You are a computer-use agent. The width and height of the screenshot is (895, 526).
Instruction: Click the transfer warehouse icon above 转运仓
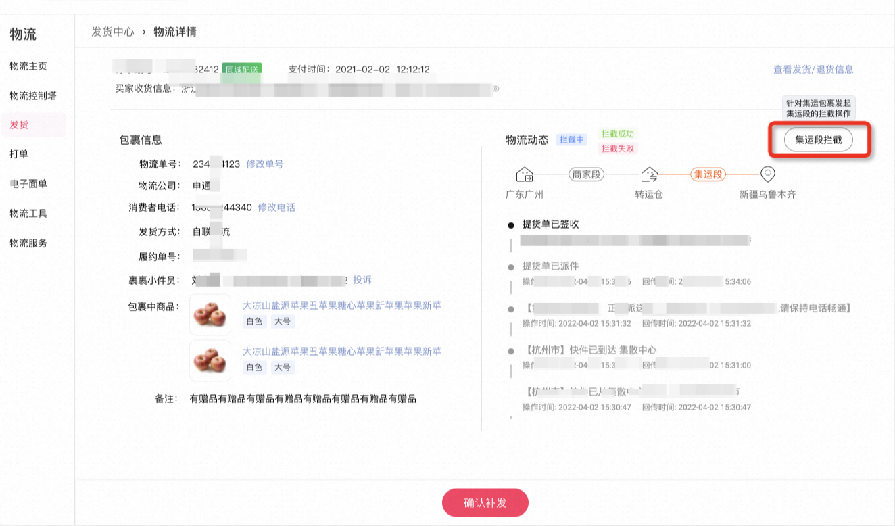coord(650,174)
